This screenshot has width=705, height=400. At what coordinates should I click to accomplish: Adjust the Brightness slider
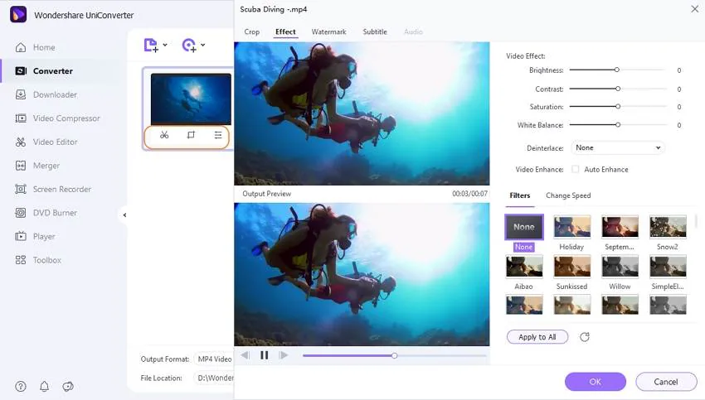pos(617,70)
